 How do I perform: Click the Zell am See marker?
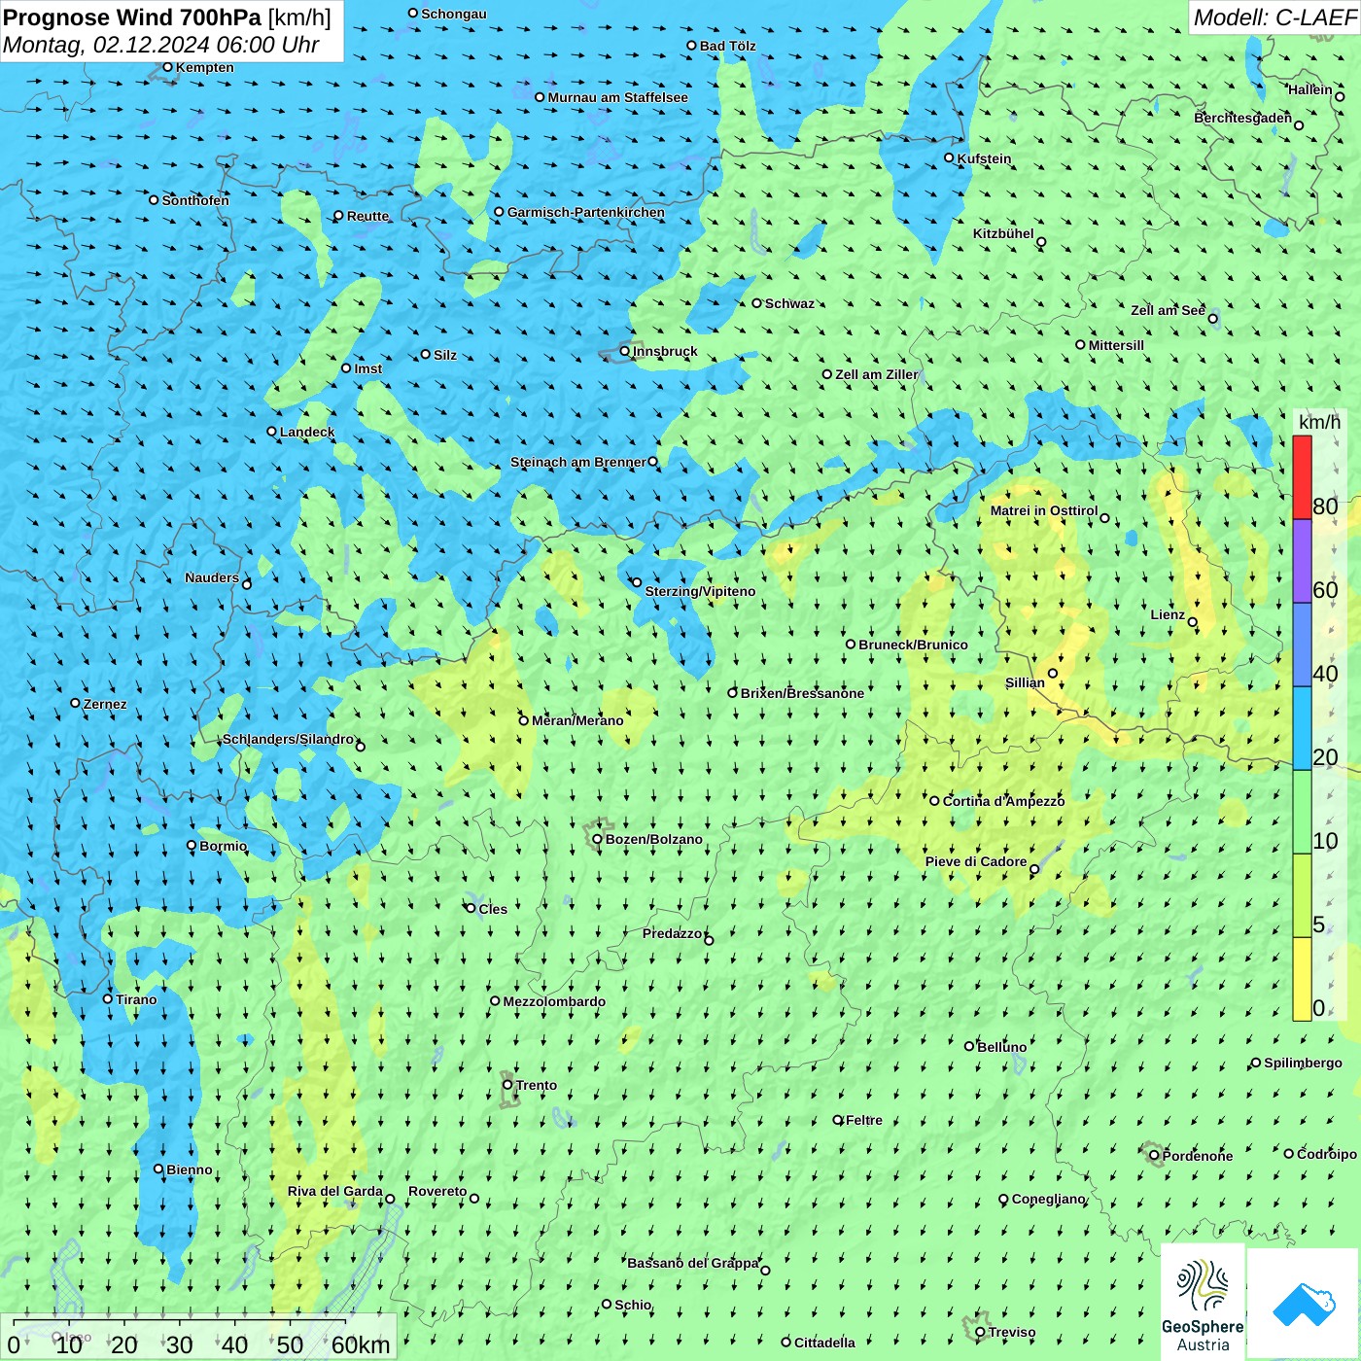point(1213,319)
